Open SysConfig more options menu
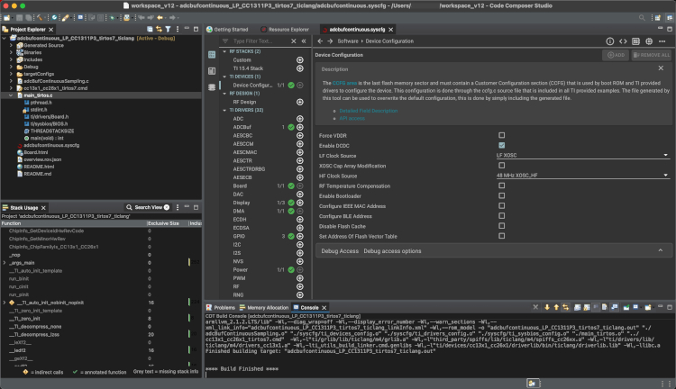This screenshot has height=389, width=676. tap(662, 41)
